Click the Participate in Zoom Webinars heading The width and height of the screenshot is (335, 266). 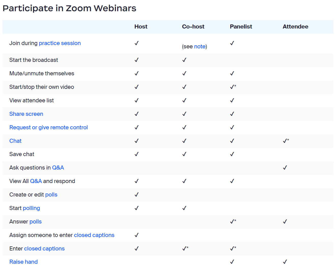69,8
